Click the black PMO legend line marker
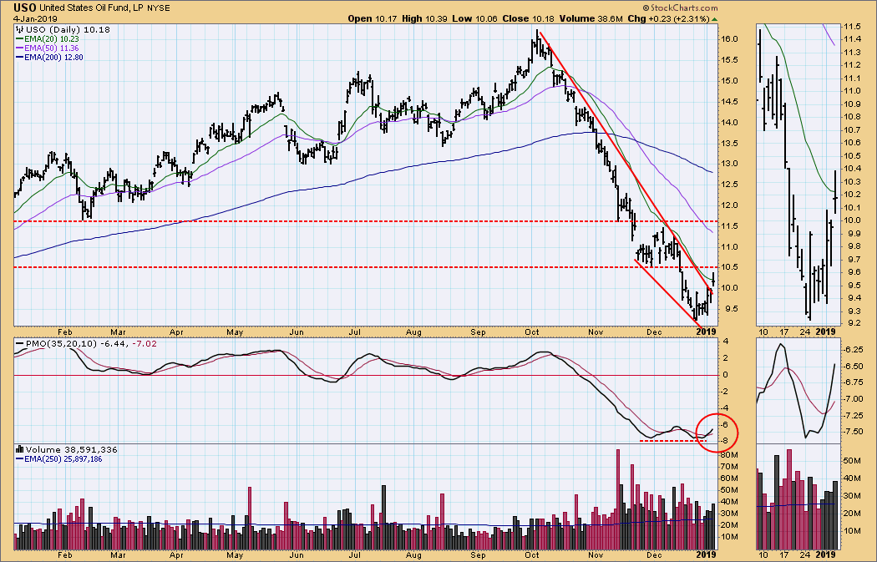877x562 pixels. 19,343
